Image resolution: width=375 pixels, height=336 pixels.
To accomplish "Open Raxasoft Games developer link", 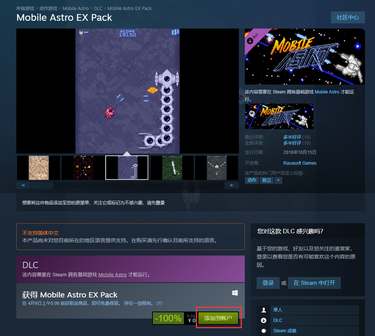I will (300, 163).
